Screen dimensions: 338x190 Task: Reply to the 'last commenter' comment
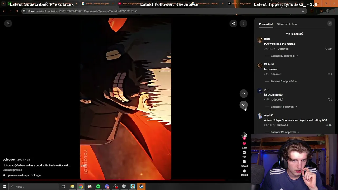click(x=277, y=99)
